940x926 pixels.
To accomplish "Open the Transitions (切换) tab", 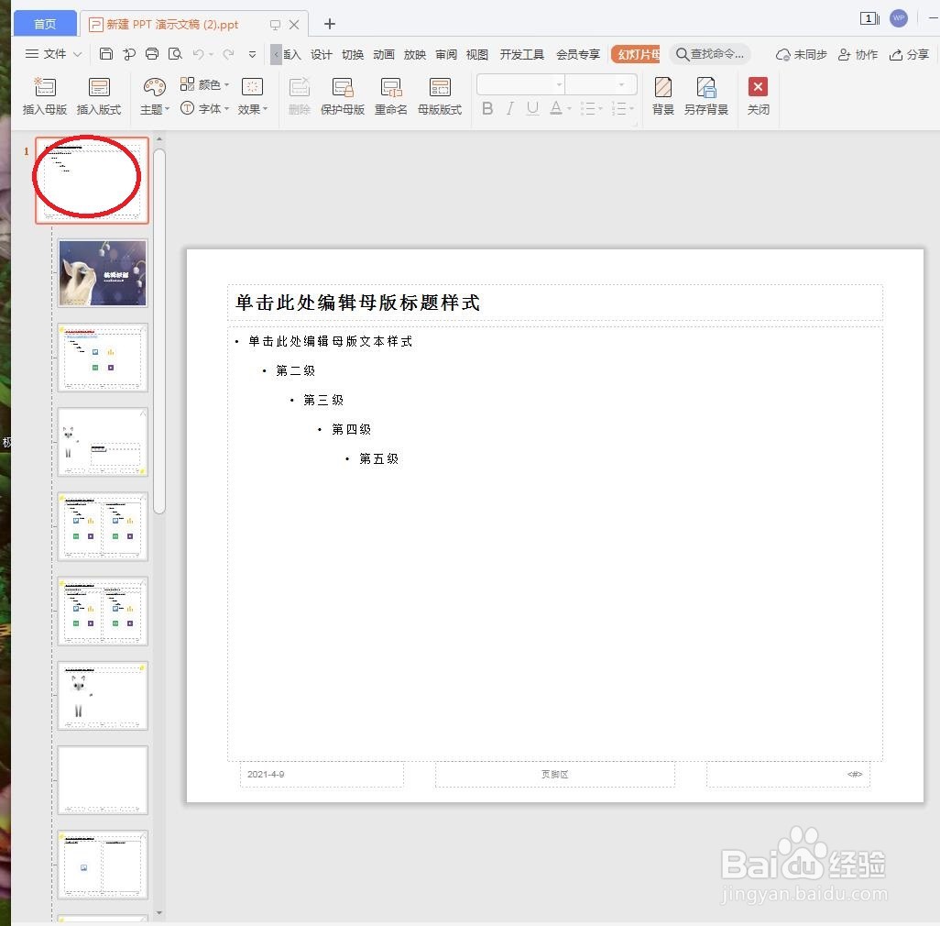I will (x=353, y=55).
